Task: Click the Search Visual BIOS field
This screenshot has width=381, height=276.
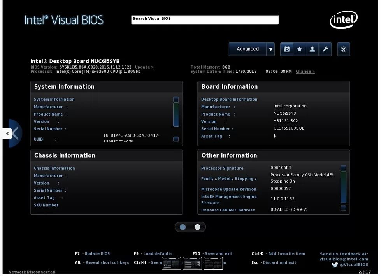Action: [205, 20]
